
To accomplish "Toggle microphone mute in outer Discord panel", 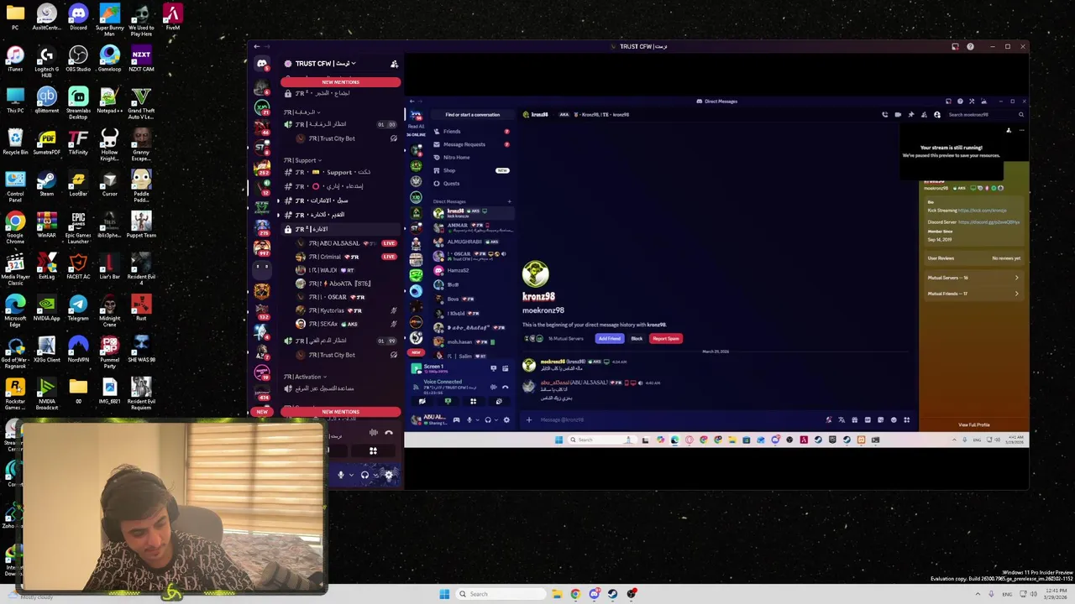I will coord(340,475).
